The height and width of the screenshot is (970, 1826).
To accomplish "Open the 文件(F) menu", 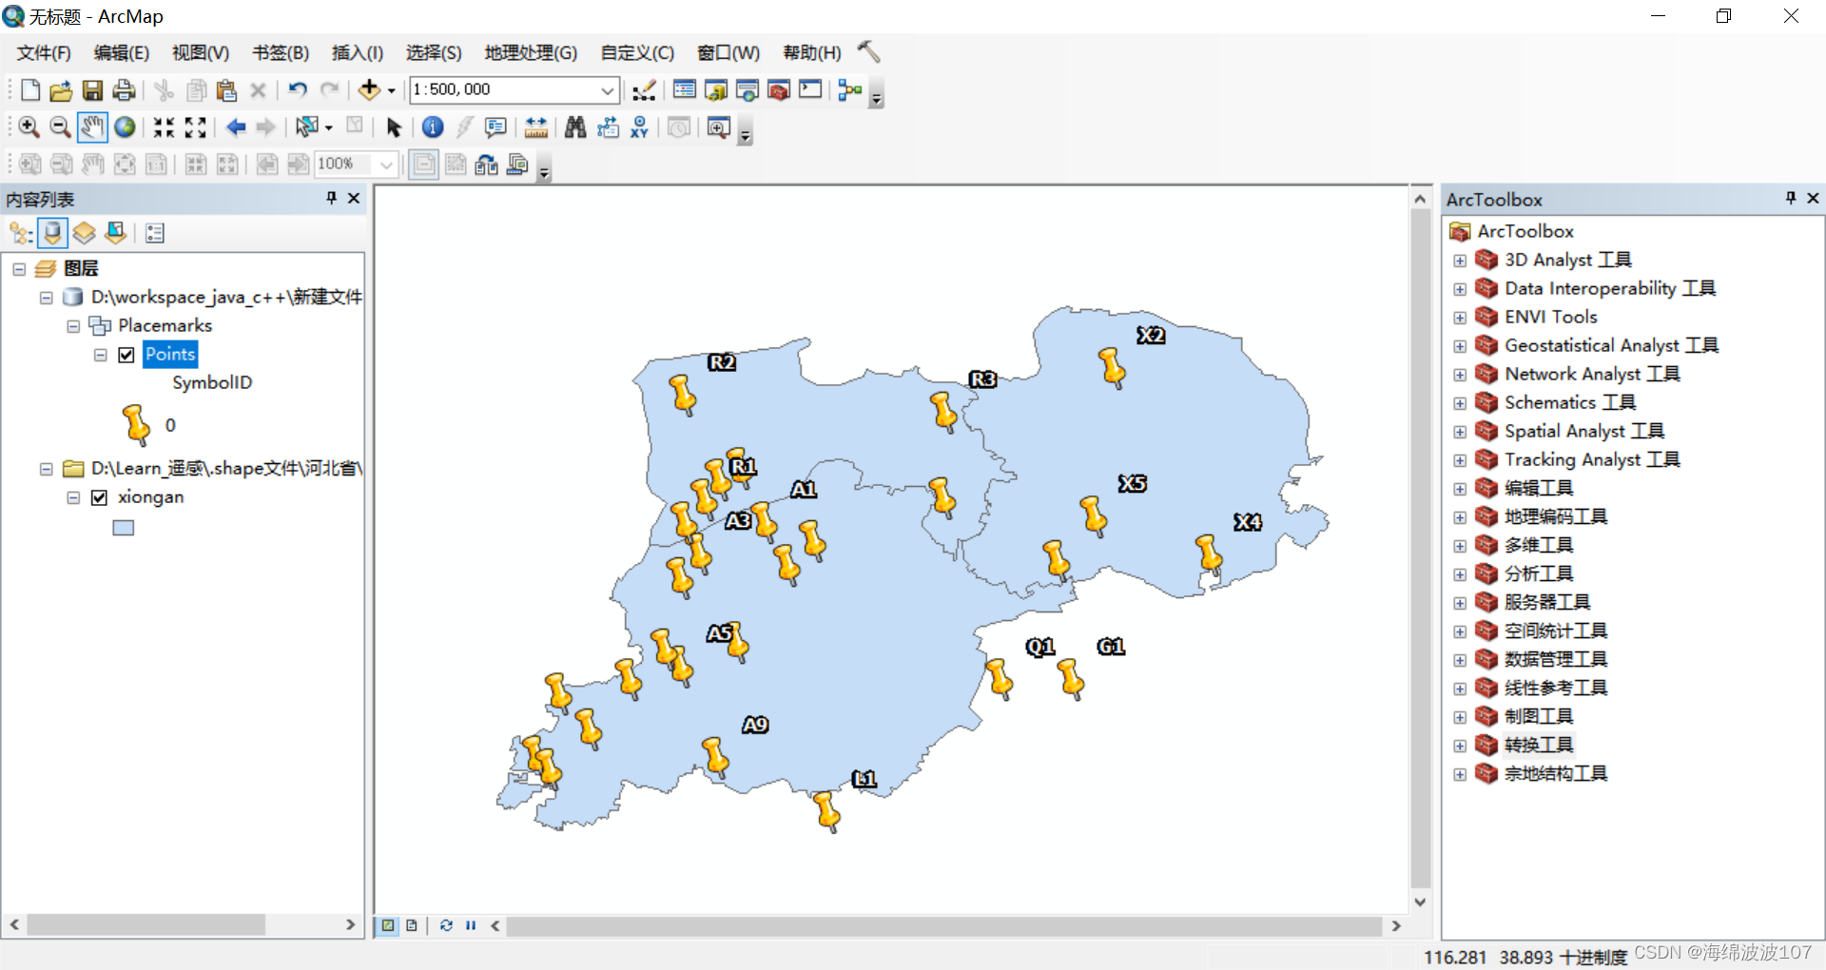I will tap(44, 53).
